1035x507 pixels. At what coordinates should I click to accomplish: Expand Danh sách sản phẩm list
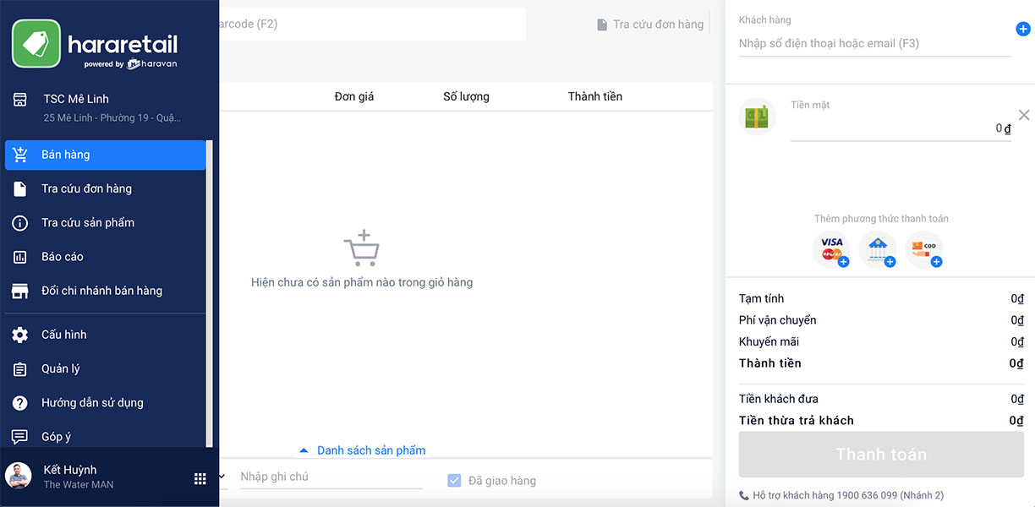click(x=363, y=450)
